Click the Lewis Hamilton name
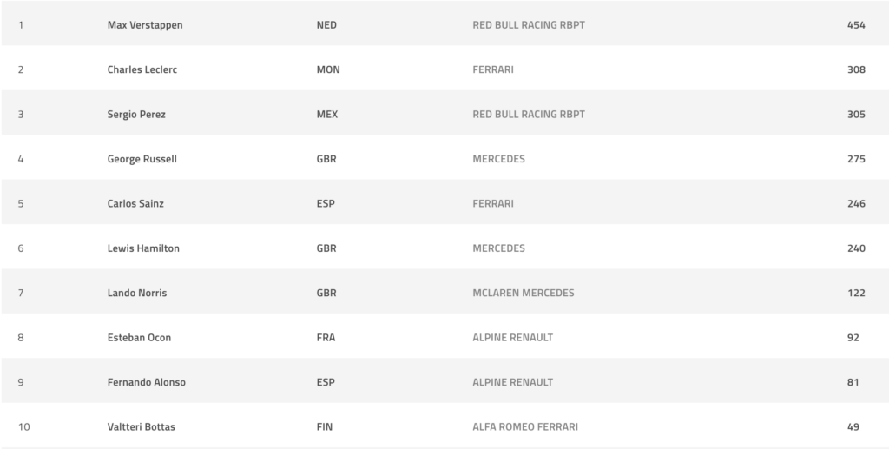 [x=143, y=248]
